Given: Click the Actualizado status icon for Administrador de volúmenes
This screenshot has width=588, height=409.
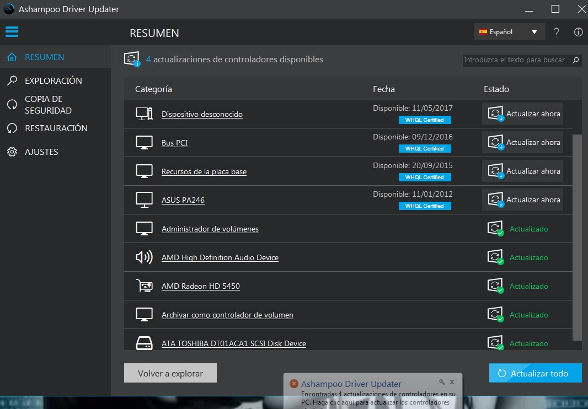Looking at the screenshot, I should [x=495, y=229].
